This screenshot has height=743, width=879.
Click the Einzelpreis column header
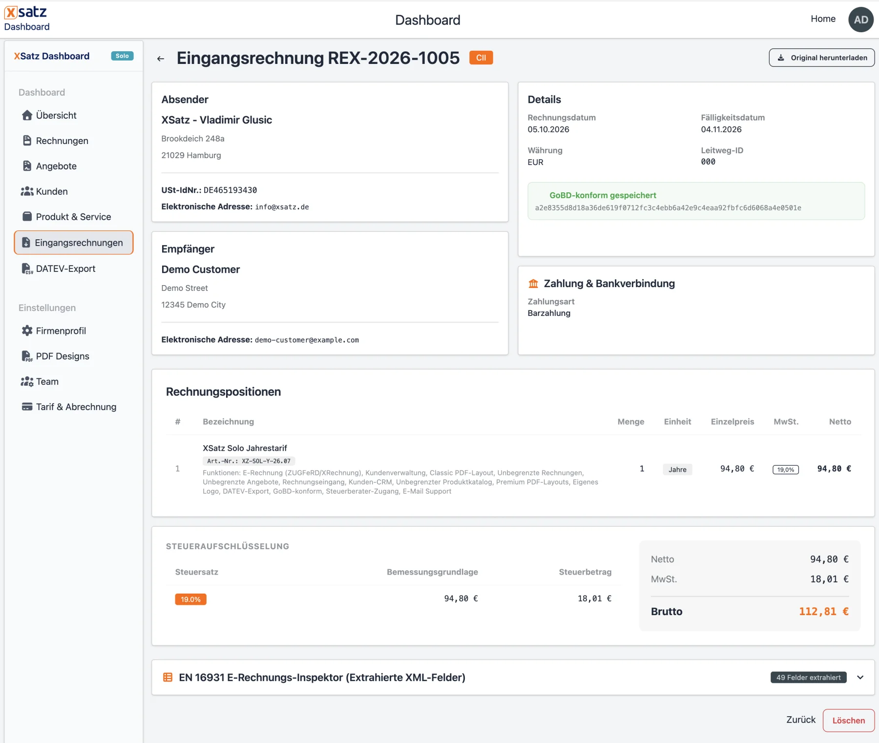732,422
